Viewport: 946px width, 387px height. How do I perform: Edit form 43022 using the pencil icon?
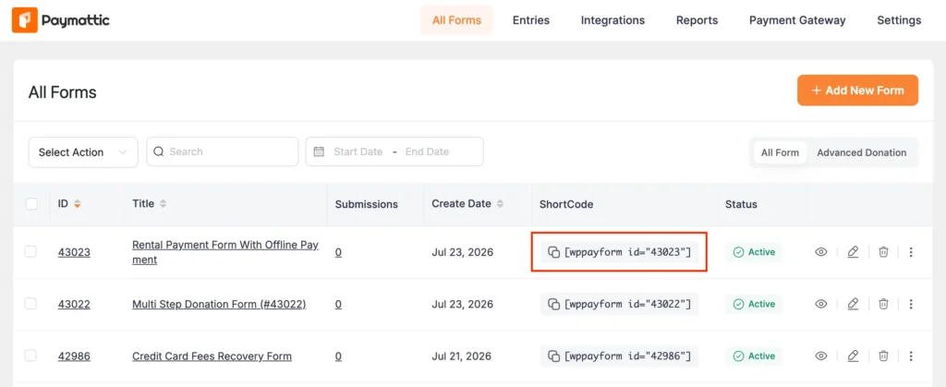tap(853, 304)
